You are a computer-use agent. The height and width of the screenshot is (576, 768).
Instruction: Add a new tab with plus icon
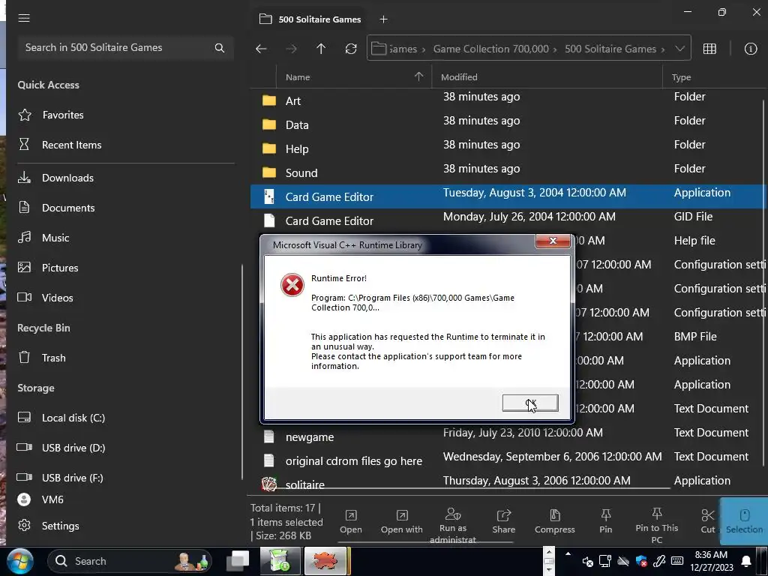tap(383, 19)
